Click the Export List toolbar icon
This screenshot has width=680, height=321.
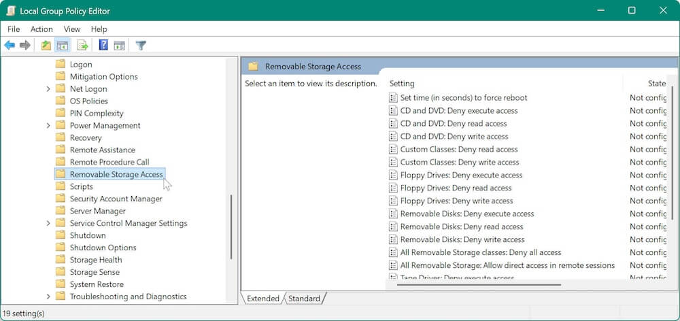pyautogui.click(x=82, y=46)
